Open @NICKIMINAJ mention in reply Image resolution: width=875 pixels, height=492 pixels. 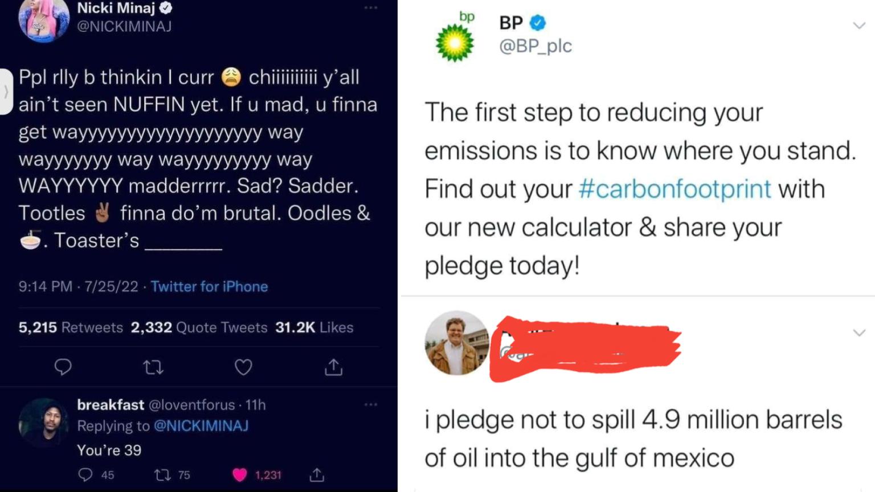[201, 426]
